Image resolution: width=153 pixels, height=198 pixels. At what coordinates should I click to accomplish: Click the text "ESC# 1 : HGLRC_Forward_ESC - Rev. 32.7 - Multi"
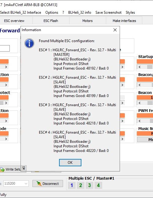point(77,50)
